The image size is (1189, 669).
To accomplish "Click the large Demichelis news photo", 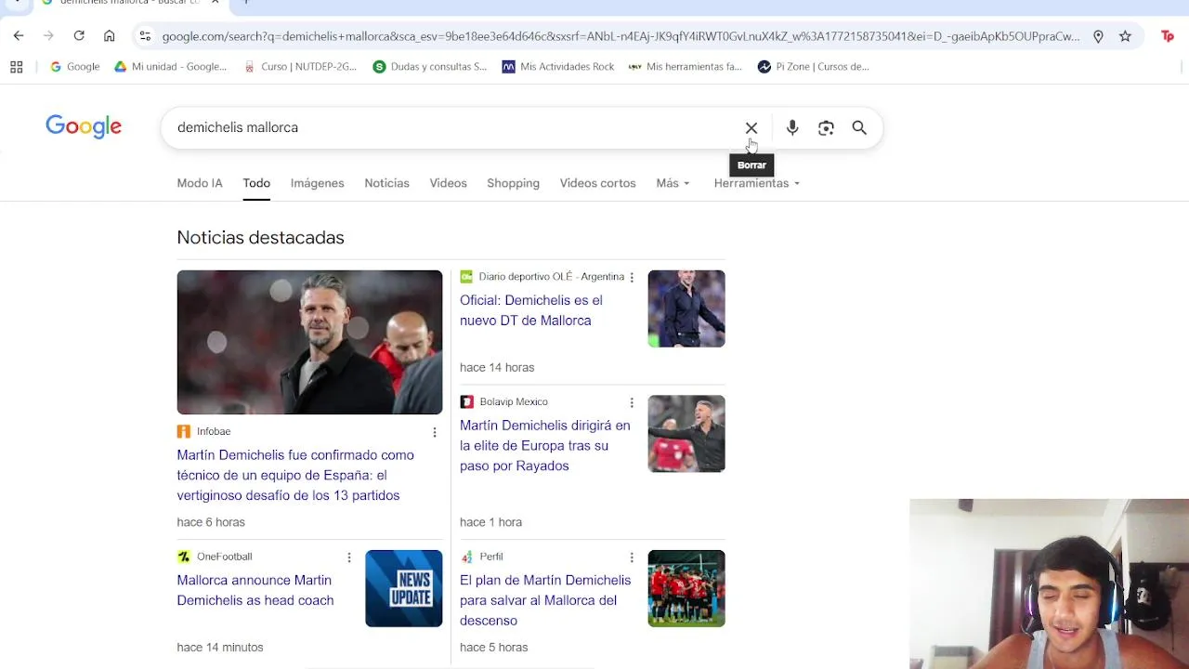I will click(x=309, y=342).
